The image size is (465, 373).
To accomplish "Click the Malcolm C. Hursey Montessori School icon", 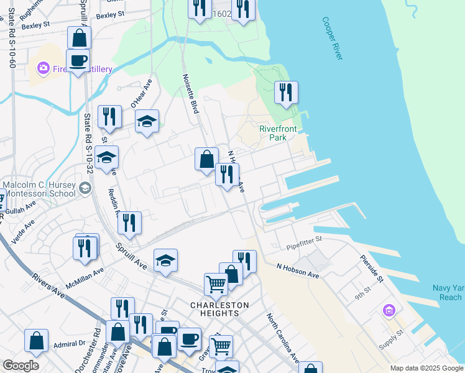I will point(85,188).
